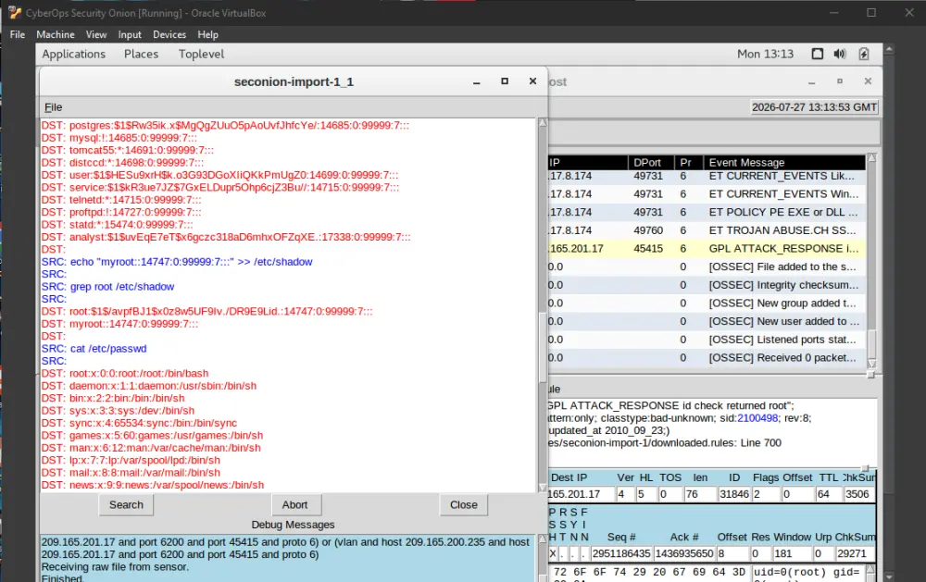Viewport: 926px width, 582px height.
Task: Open the VirtualBox Help menu
Action: 207,35
